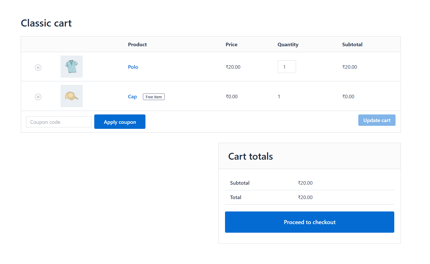Click the Cap price of ₹0.00

(x=232, y=97)
